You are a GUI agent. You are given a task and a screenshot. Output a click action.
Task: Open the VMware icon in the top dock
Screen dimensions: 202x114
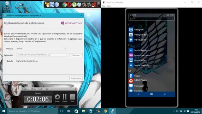tap(47, 5)
